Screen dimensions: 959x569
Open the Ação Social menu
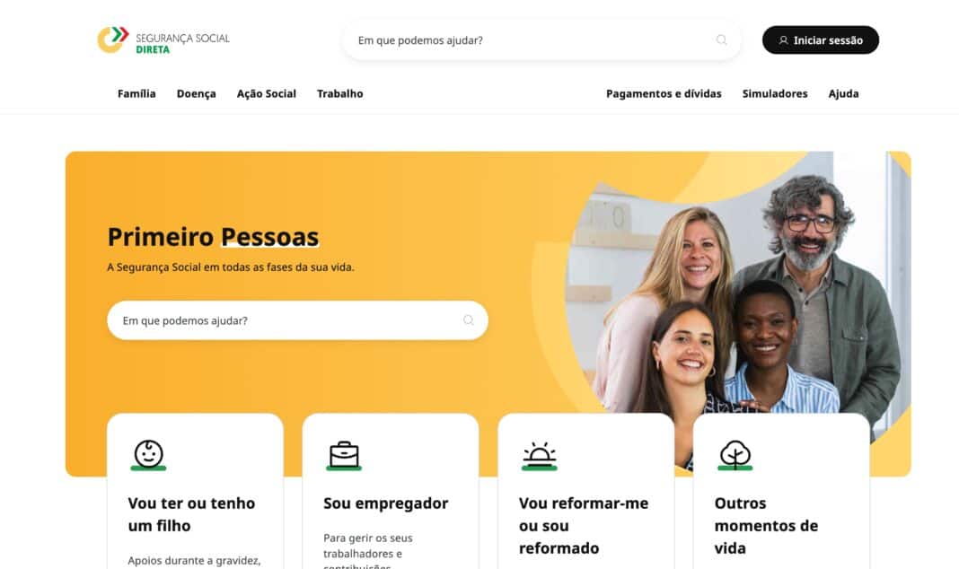pos(267,93)
